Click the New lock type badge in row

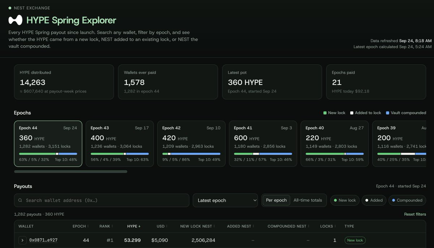(x=355, y=240)
